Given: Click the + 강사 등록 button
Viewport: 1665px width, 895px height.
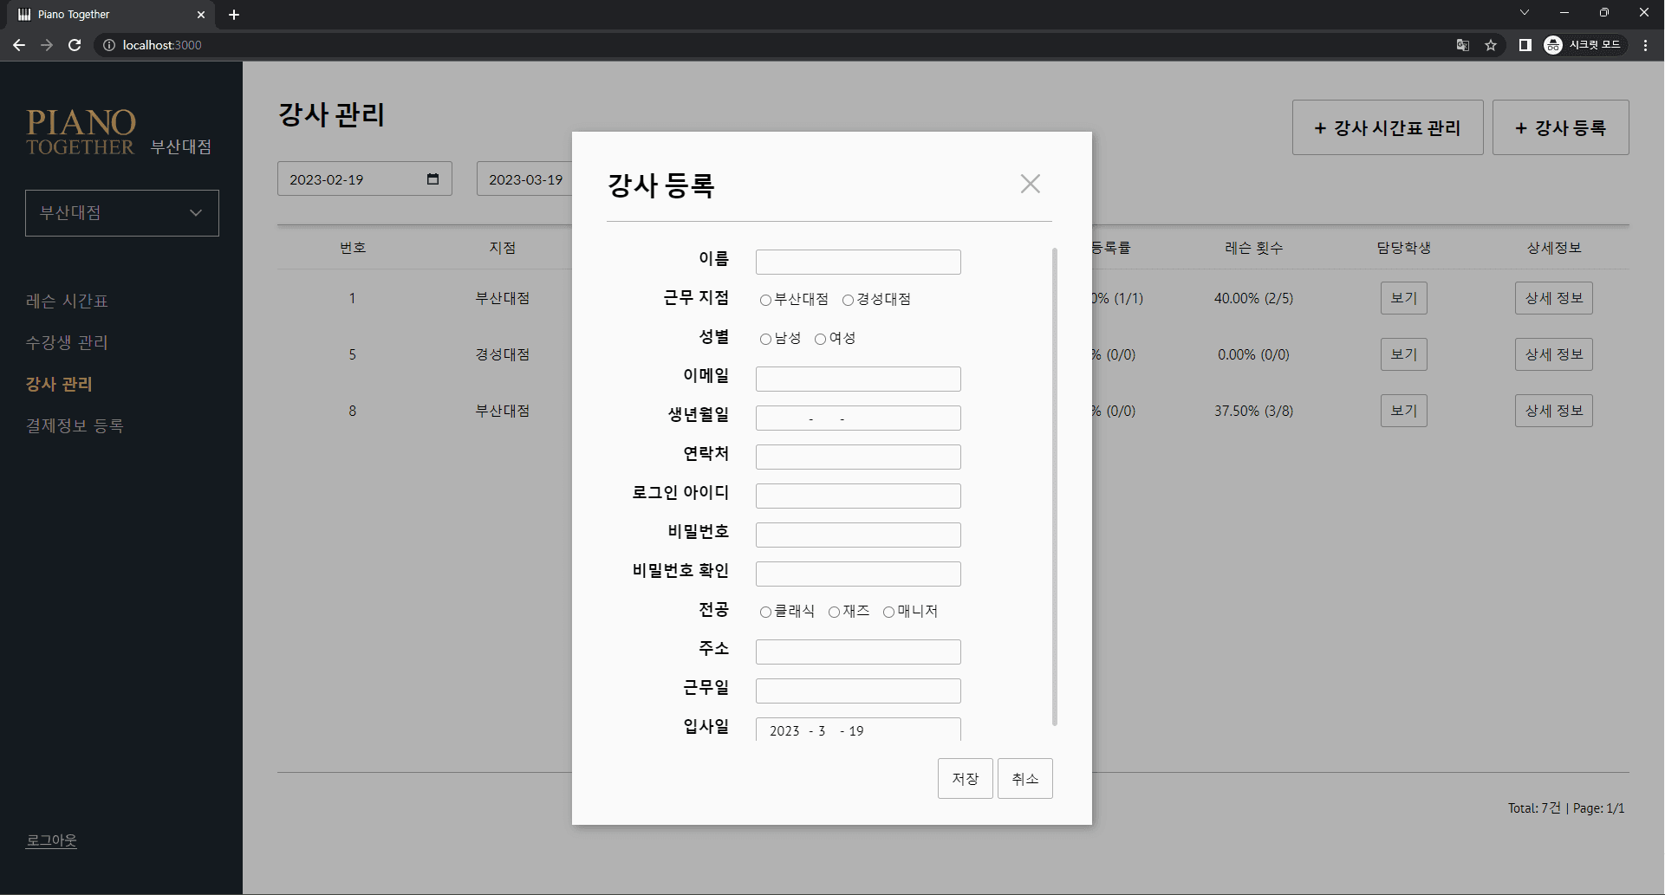Looking at the screenshot, I should pos(1561,127).
